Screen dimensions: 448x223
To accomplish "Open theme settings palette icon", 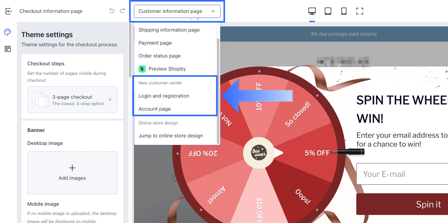I will [x=8, y=32].
